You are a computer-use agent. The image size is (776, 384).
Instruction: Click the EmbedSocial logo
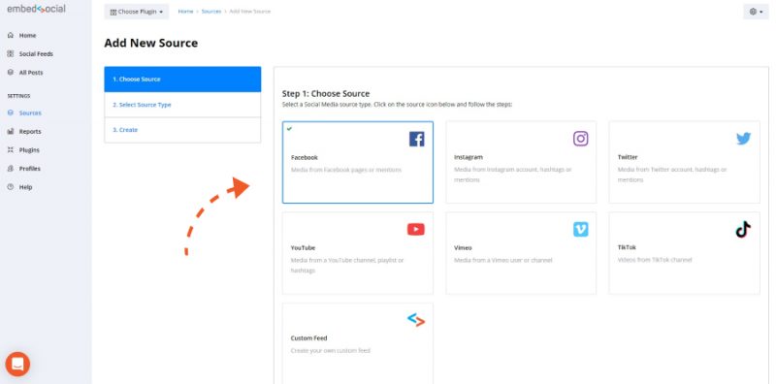coord(36,9)
